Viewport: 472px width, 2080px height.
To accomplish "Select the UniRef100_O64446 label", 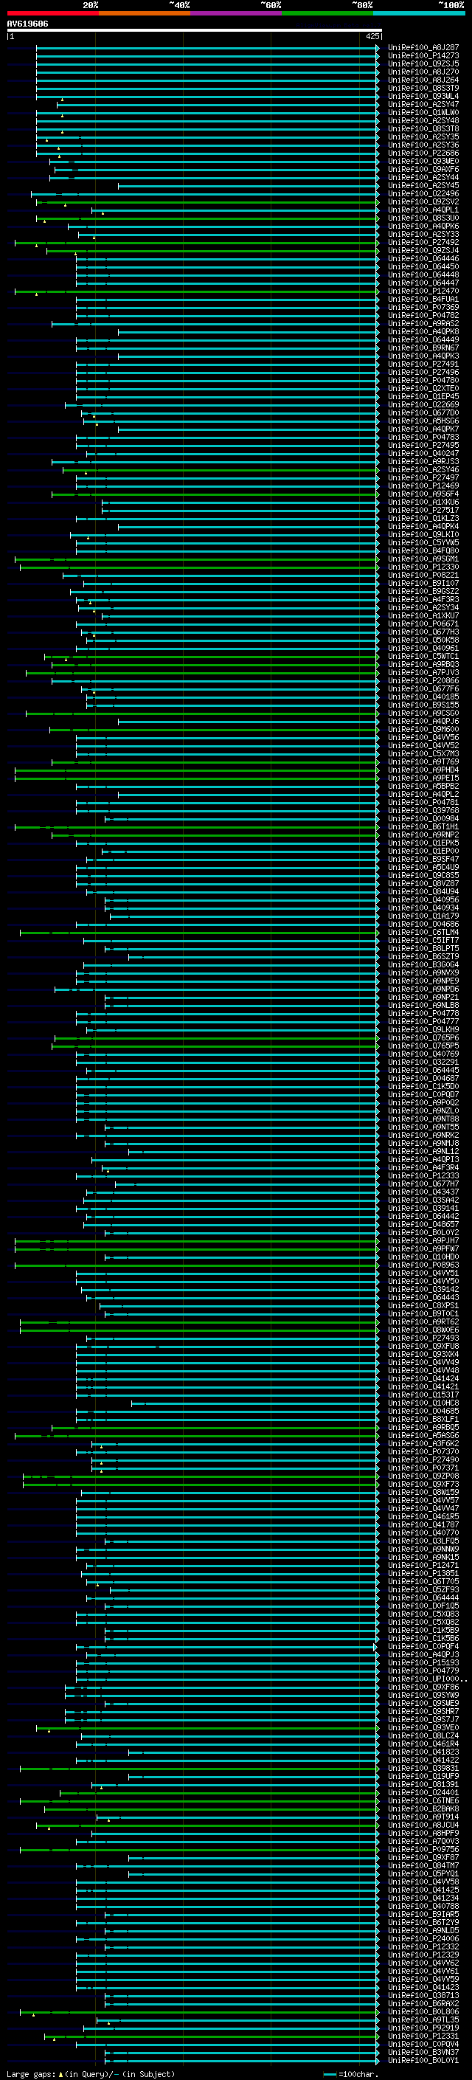I will tap(423, 258).
